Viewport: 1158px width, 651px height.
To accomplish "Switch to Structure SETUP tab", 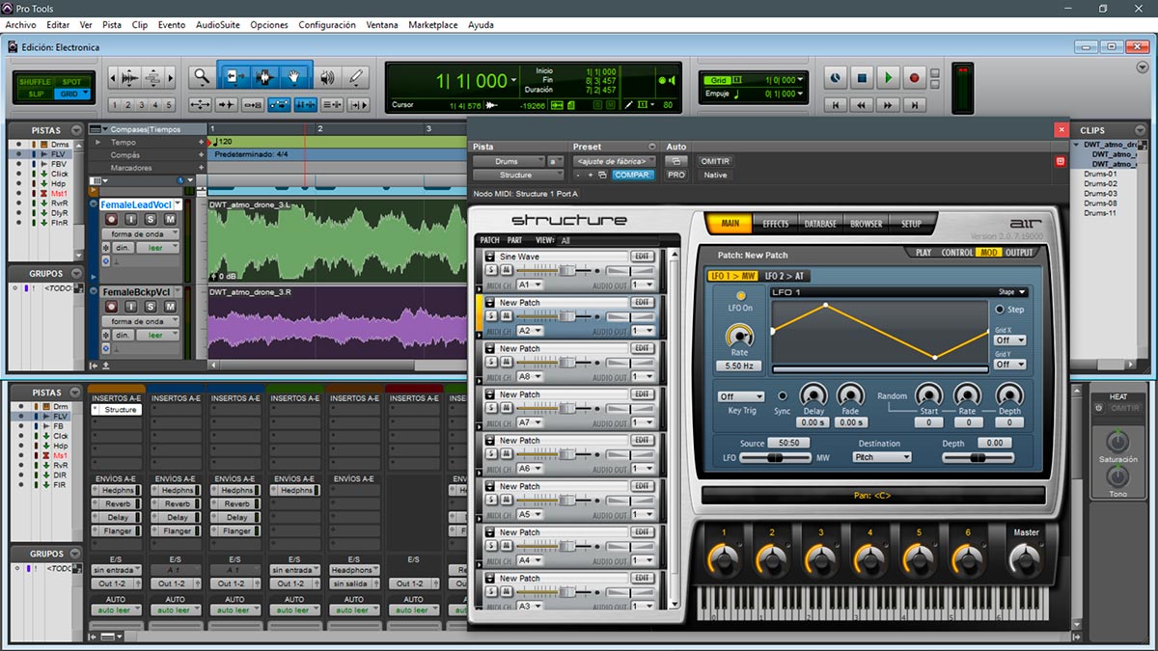I will pyautogui.click(x=911, y=224).
